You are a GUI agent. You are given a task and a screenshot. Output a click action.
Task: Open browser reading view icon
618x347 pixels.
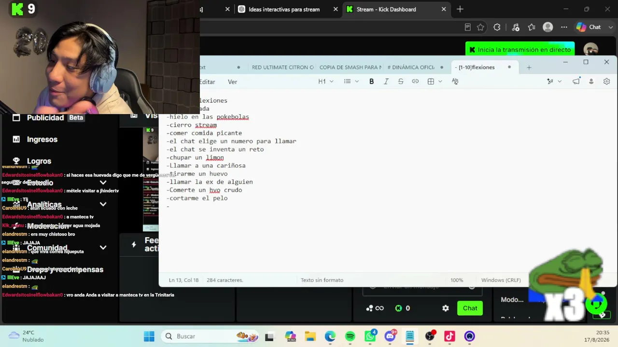click(x=467, y=27)
